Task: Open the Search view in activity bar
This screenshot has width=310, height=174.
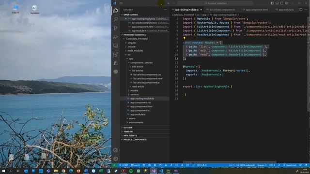Action: 116,19
